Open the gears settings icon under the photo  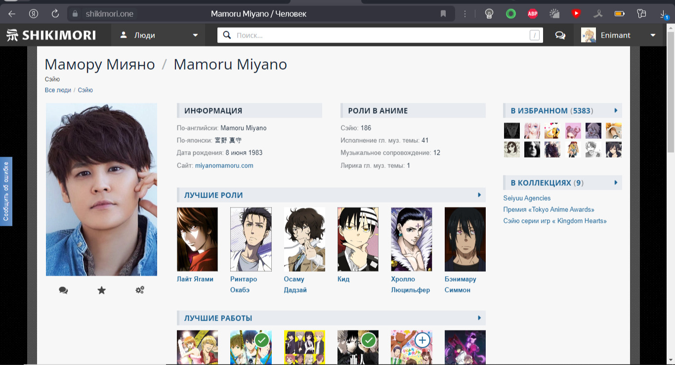(140, 290)
